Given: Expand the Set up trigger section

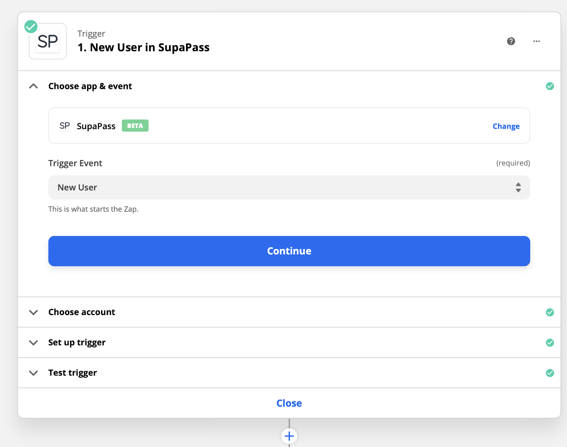Looking at the screenshot, I should [34, 343].
